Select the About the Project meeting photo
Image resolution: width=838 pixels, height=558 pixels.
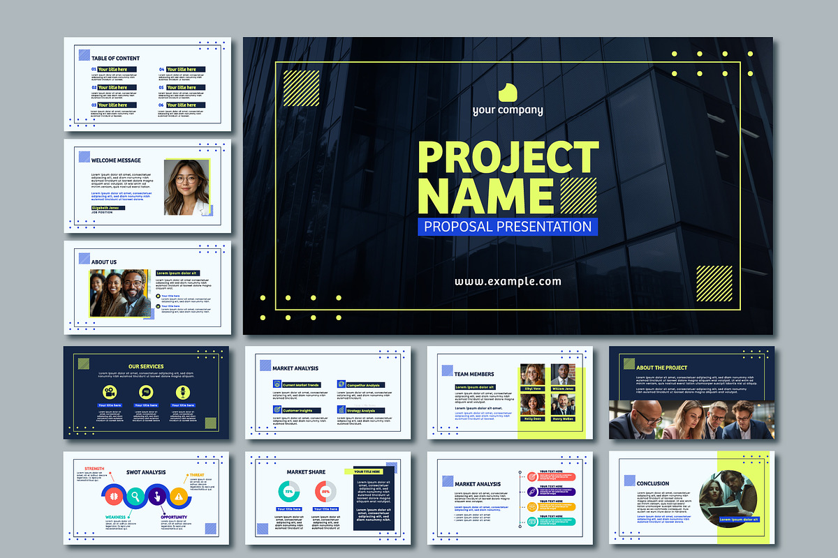pos(691,420)
